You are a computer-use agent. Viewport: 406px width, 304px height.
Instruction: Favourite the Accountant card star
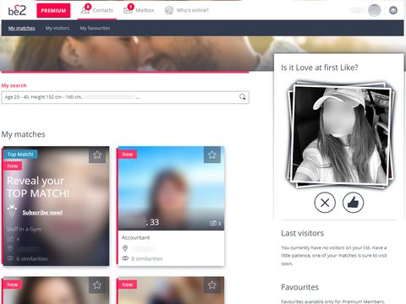click(212, 155)
